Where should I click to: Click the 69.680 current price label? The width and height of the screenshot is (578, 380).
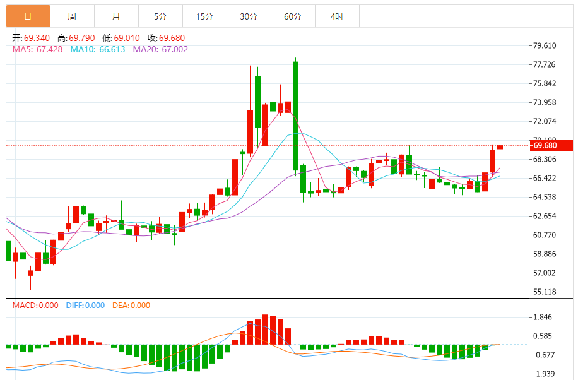tap(551, 145)
